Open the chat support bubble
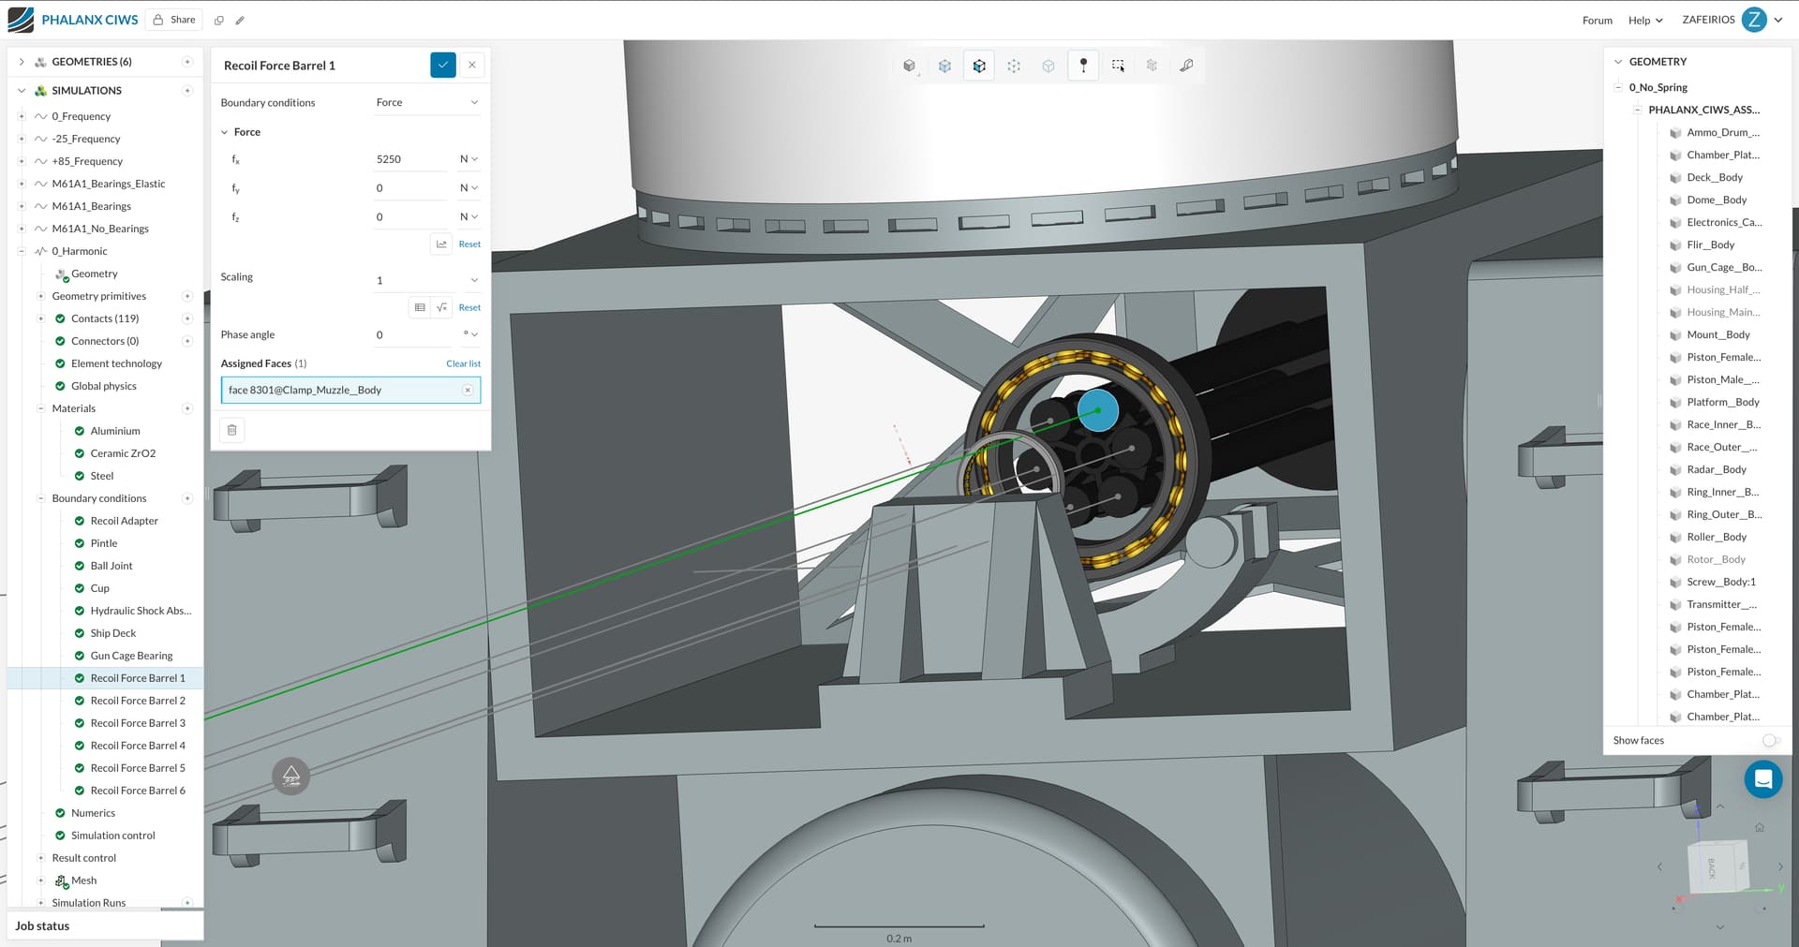Viewport: 1799px width, 947px height. tap(1762, 778)
